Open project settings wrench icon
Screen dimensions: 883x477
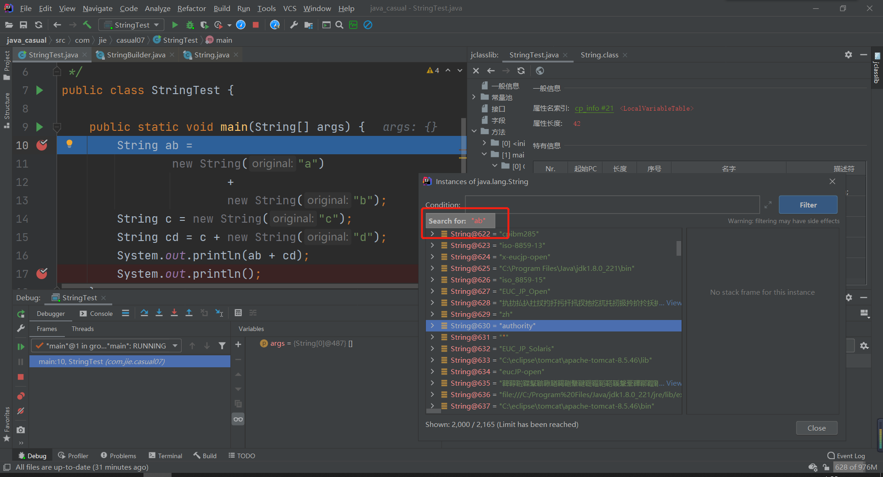pos(294,25)
